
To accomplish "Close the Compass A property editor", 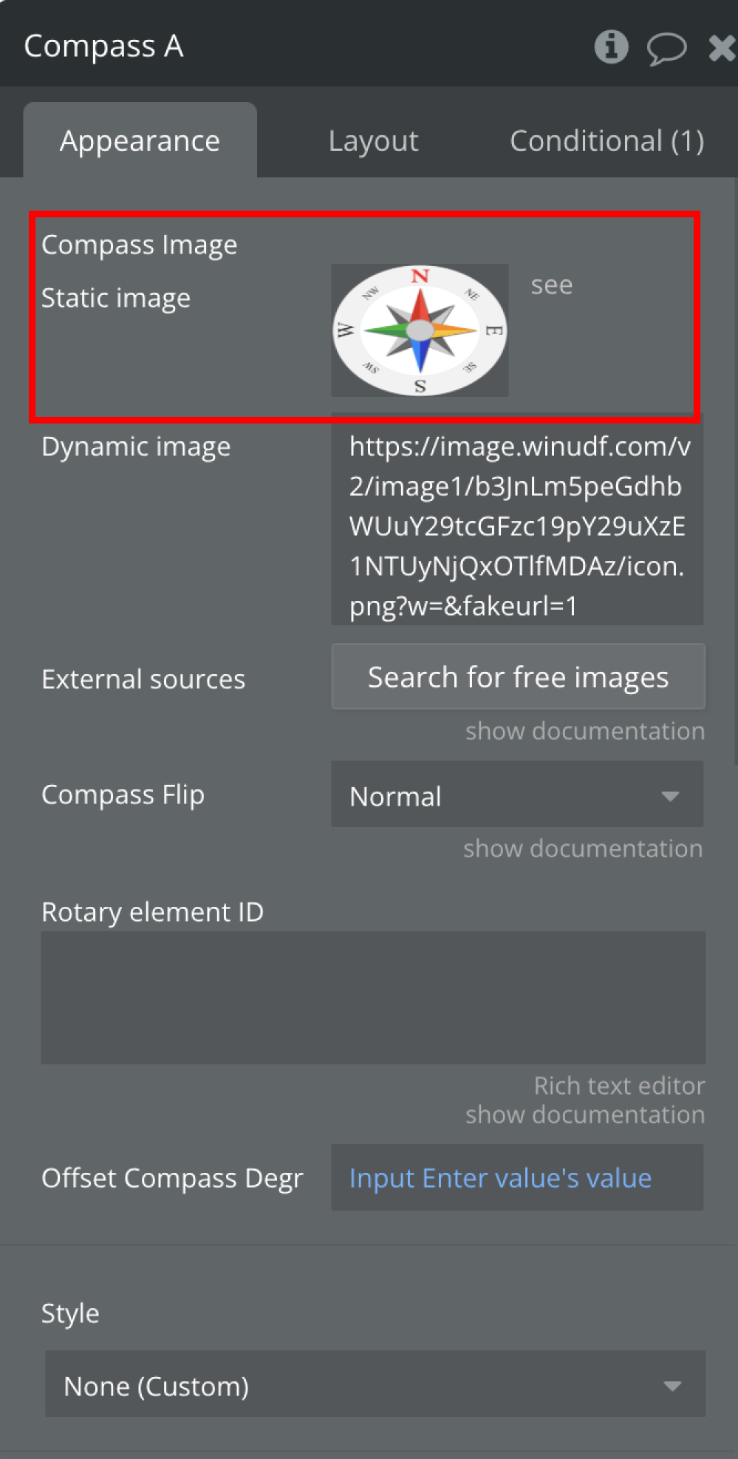I will (x=721, y=49).
